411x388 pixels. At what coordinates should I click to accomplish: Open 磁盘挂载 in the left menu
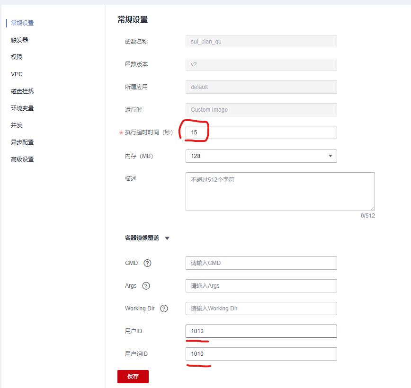[22, 91]
